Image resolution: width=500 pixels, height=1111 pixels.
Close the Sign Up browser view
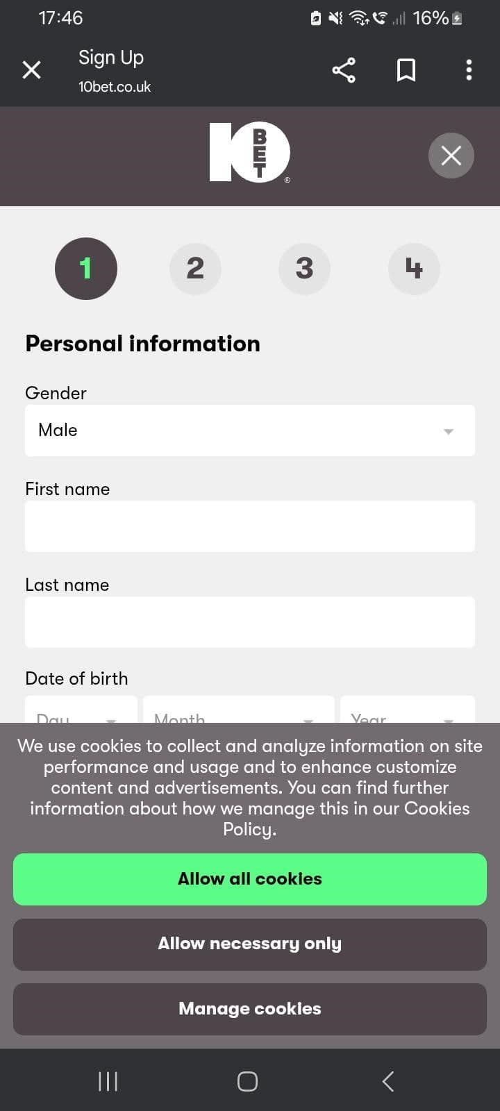click(x=31, y=69)
